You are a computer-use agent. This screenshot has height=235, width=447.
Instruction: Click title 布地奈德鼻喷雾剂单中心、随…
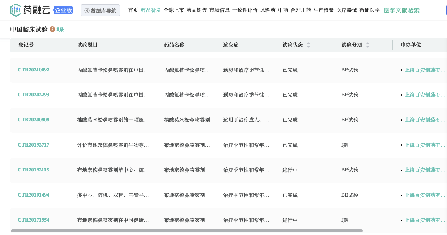[x=113, y=170]
